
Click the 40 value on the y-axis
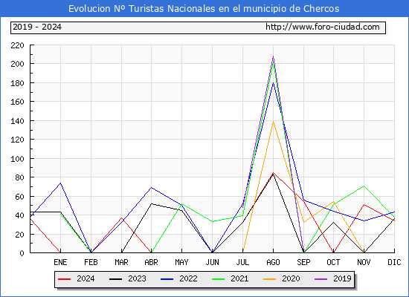click(20, 215)
